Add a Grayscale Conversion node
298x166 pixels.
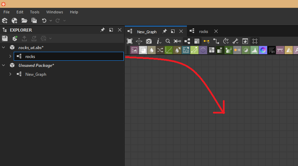tap(237, 50)
